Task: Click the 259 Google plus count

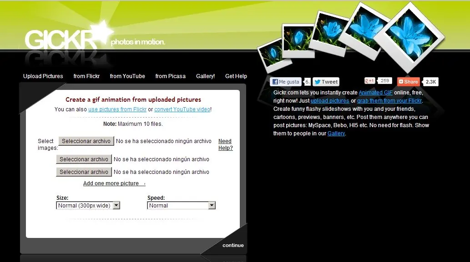Action: point(384,81)
